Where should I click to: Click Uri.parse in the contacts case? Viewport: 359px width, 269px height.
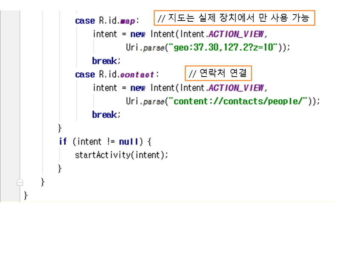pyautogui.click(x=145, y=102)
